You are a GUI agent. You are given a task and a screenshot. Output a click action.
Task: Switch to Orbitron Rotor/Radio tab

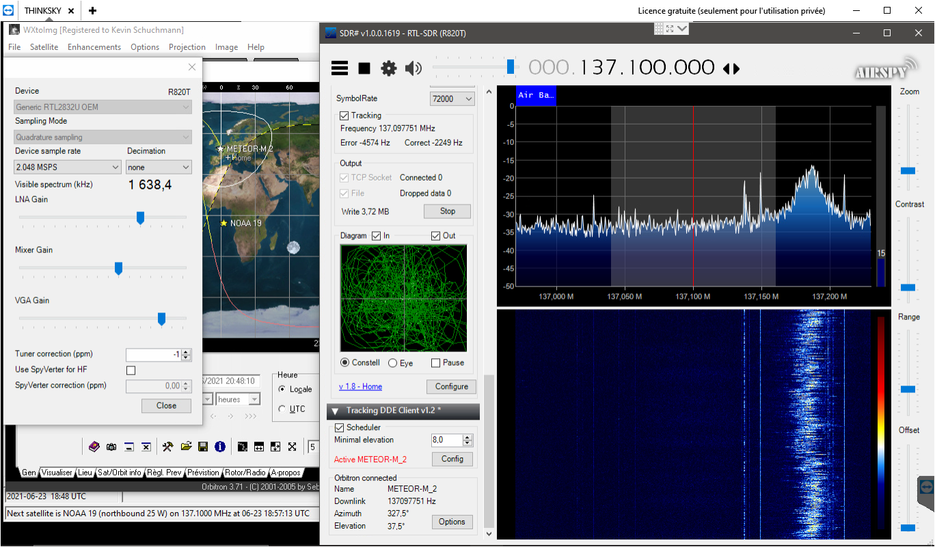tap(246, 472)
